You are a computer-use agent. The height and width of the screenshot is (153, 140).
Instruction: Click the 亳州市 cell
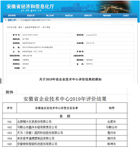click(112, 133)
